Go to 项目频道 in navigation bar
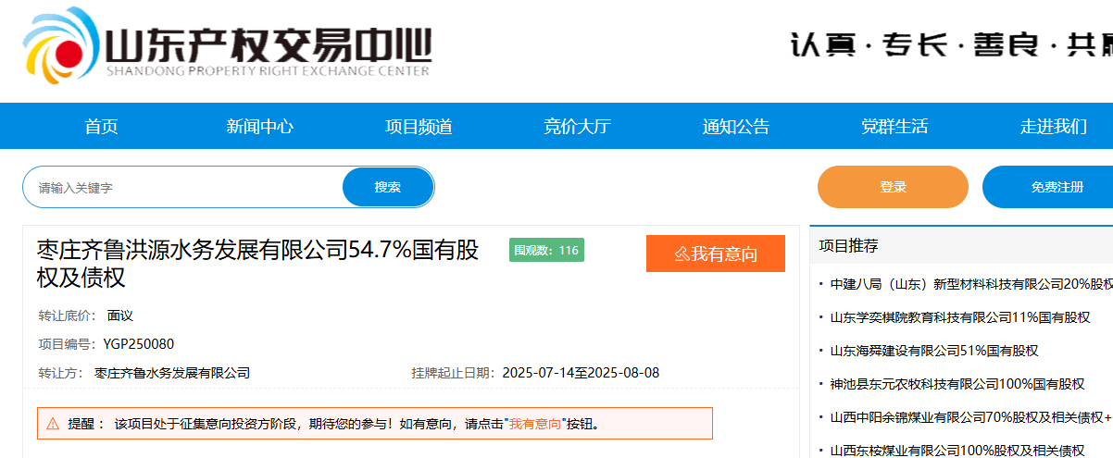1113x458 pixels. tap(419, 127)
